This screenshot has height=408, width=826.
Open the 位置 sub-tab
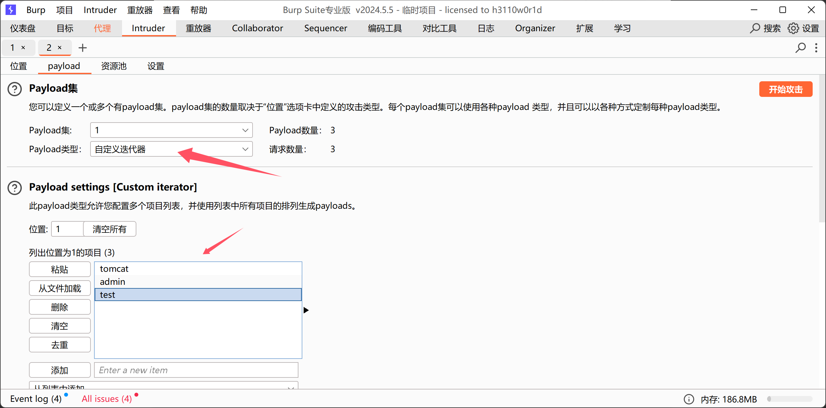point(19,66)
